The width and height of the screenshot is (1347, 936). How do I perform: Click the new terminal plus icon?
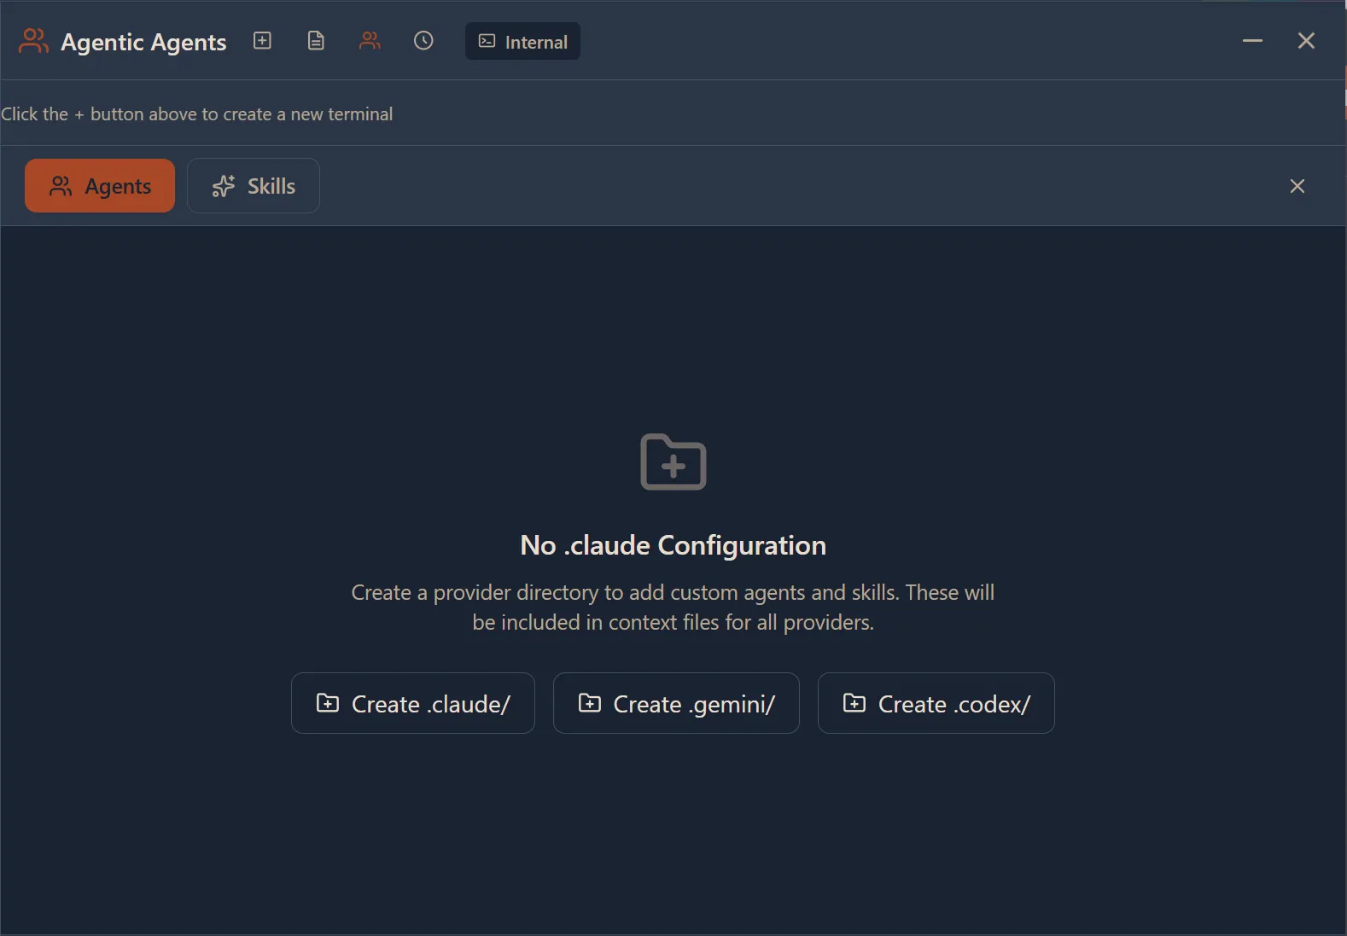coord(262,41)
